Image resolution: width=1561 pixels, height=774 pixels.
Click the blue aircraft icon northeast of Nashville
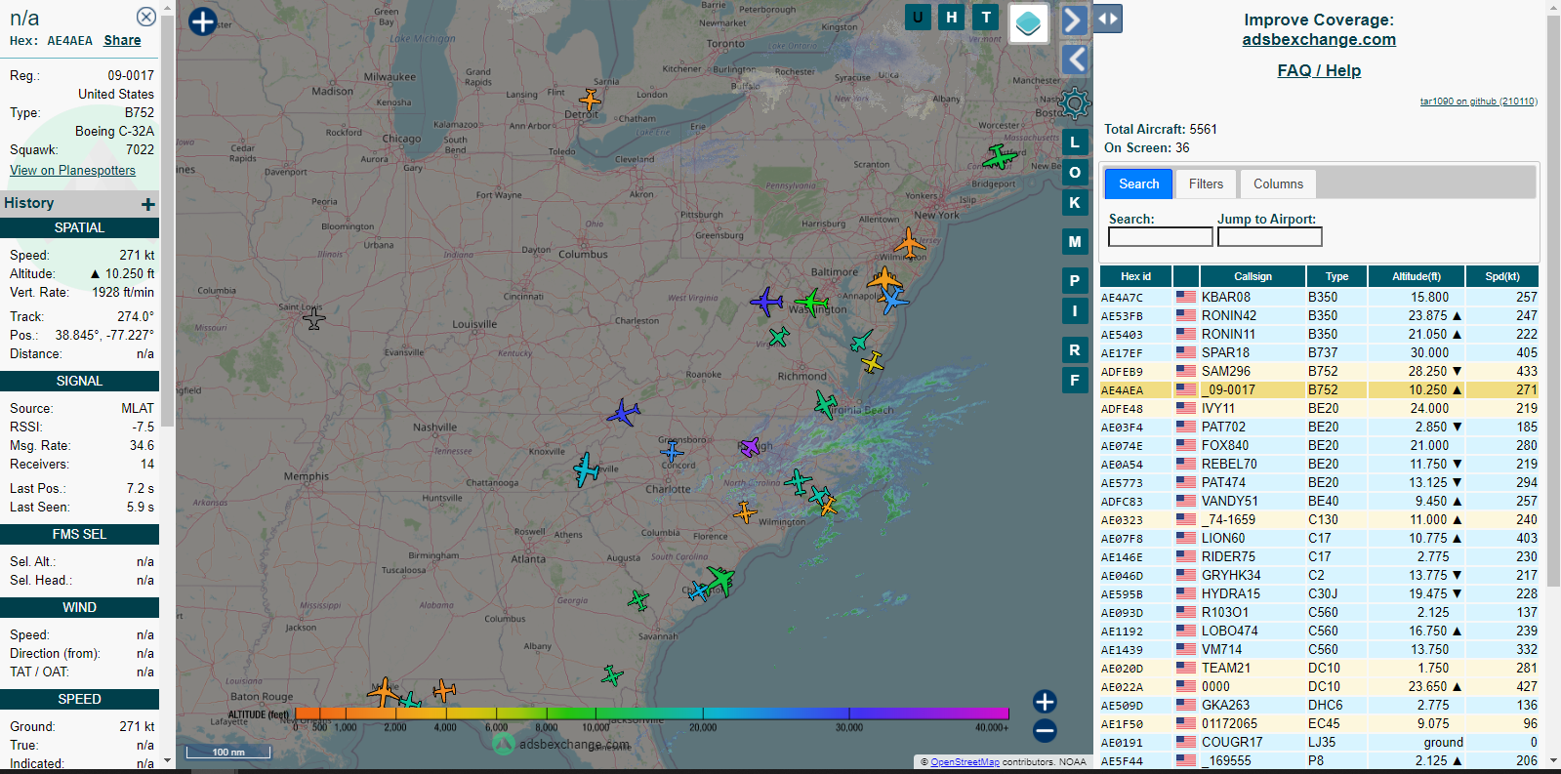tap(623, 413)
